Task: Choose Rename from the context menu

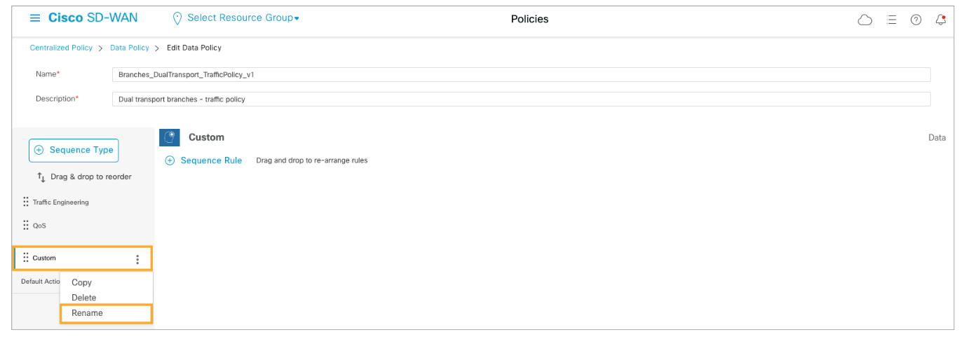Action: pos(88,313)
